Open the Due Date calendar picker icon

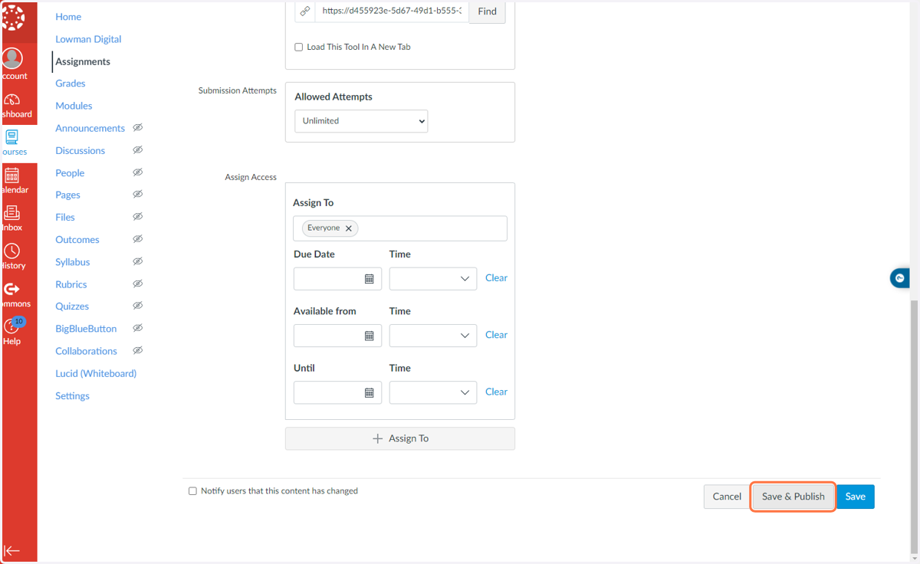tap(369, 279)
